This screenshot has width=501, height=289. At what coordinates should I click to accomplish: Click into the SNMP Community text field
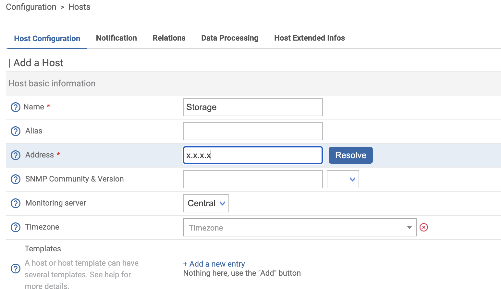252,179
